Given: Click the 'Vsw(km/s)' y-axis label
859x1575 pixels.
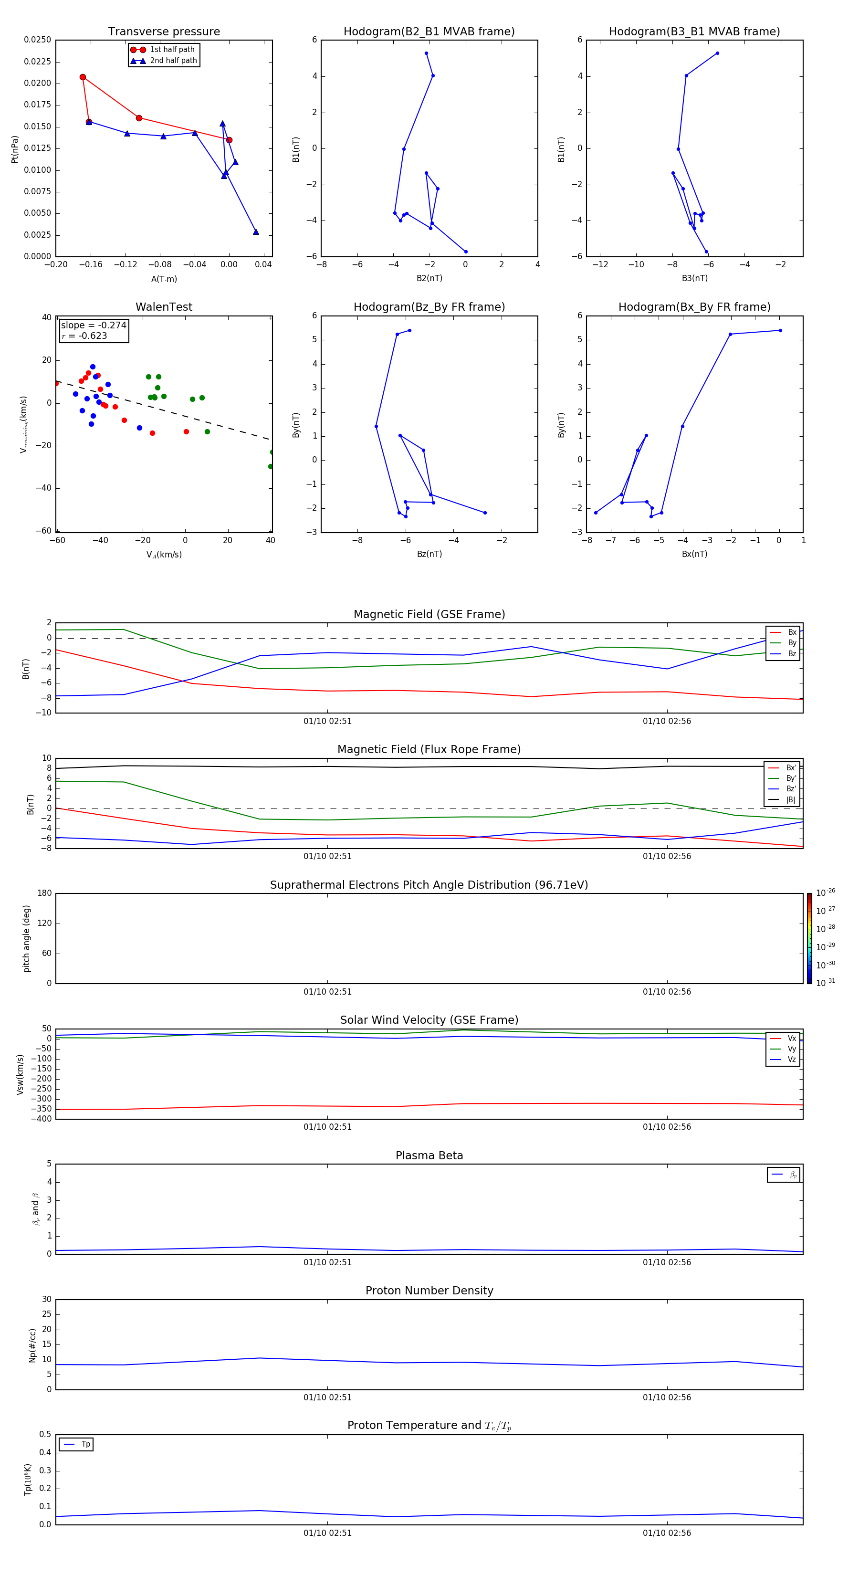Looking at the screenshot, I should click(20, 1074).
